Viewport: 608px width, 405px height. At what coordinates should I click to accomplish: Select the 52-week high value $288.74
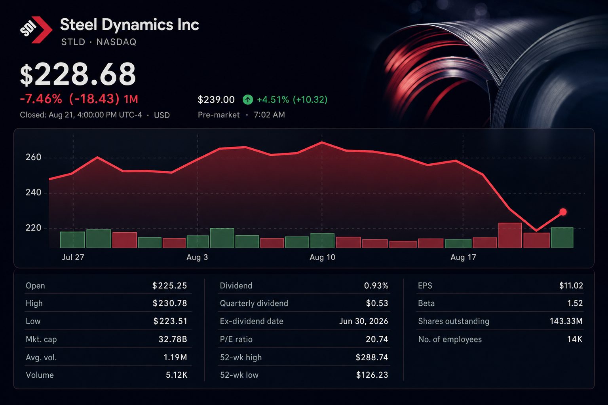tap(372, 358)
